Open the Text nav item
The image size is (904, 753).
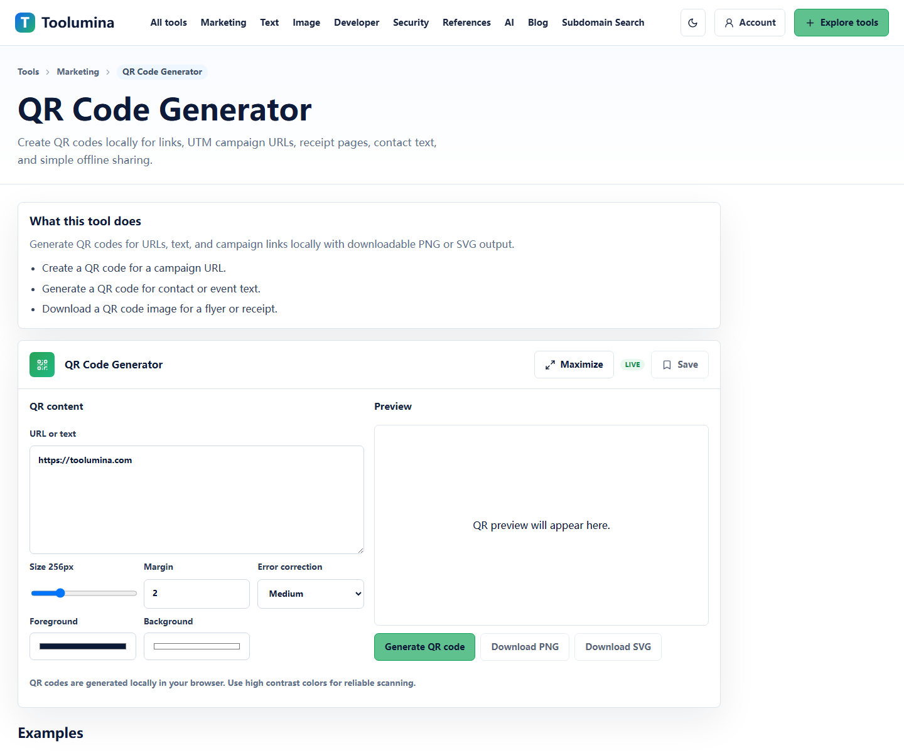269,23
